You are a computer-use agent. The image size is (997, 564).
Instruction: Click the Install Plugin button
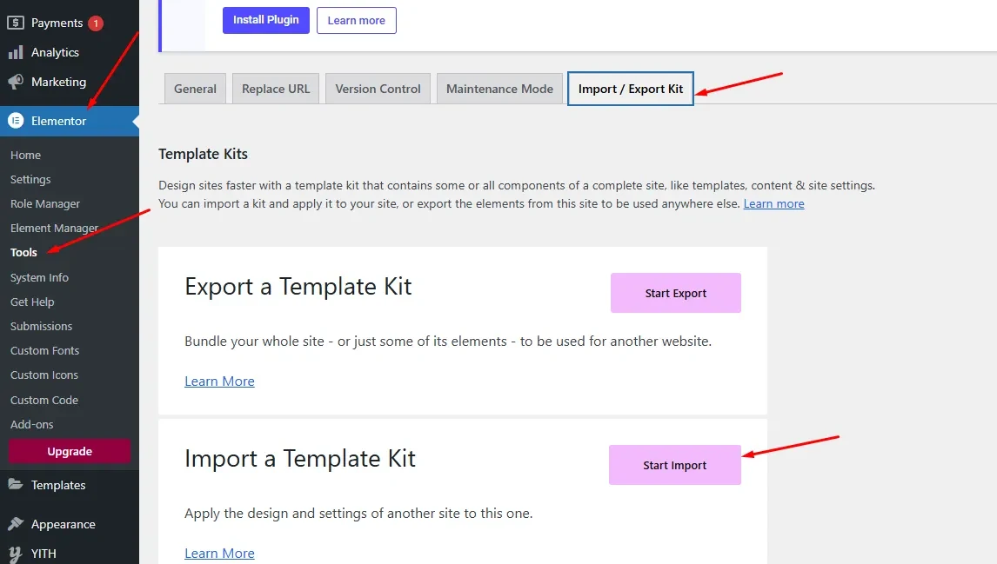coord(266,20)
